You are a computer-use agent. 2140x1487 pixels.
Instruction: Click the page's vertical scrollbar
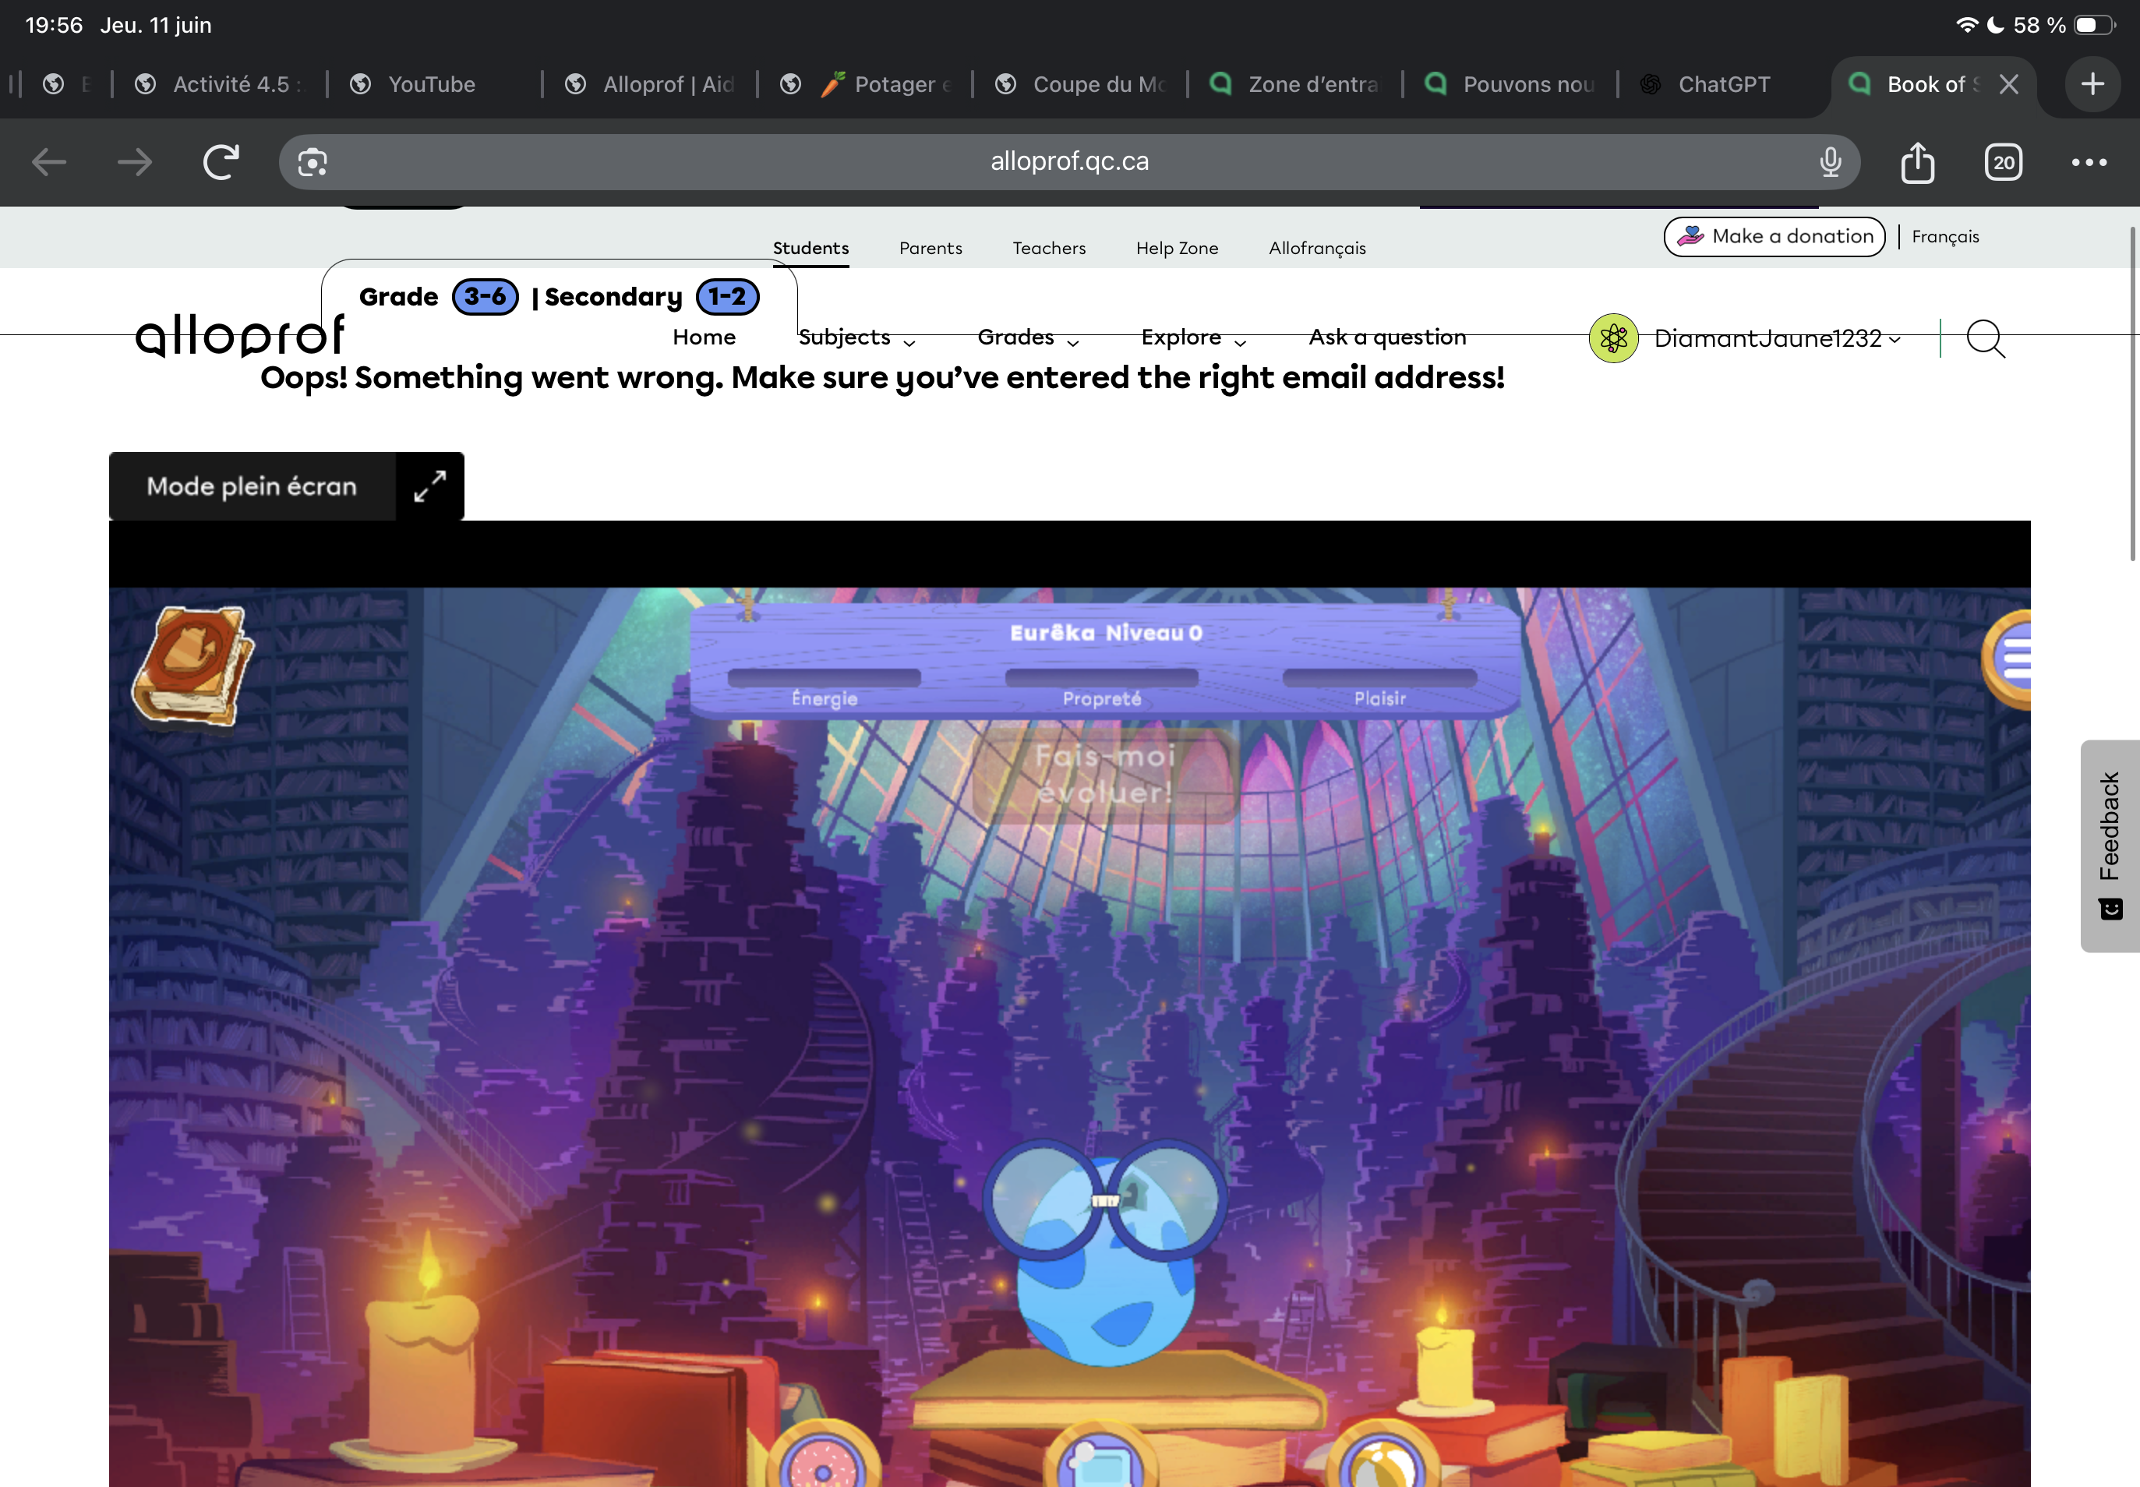pyautogui.click(x=2131, y=393)
